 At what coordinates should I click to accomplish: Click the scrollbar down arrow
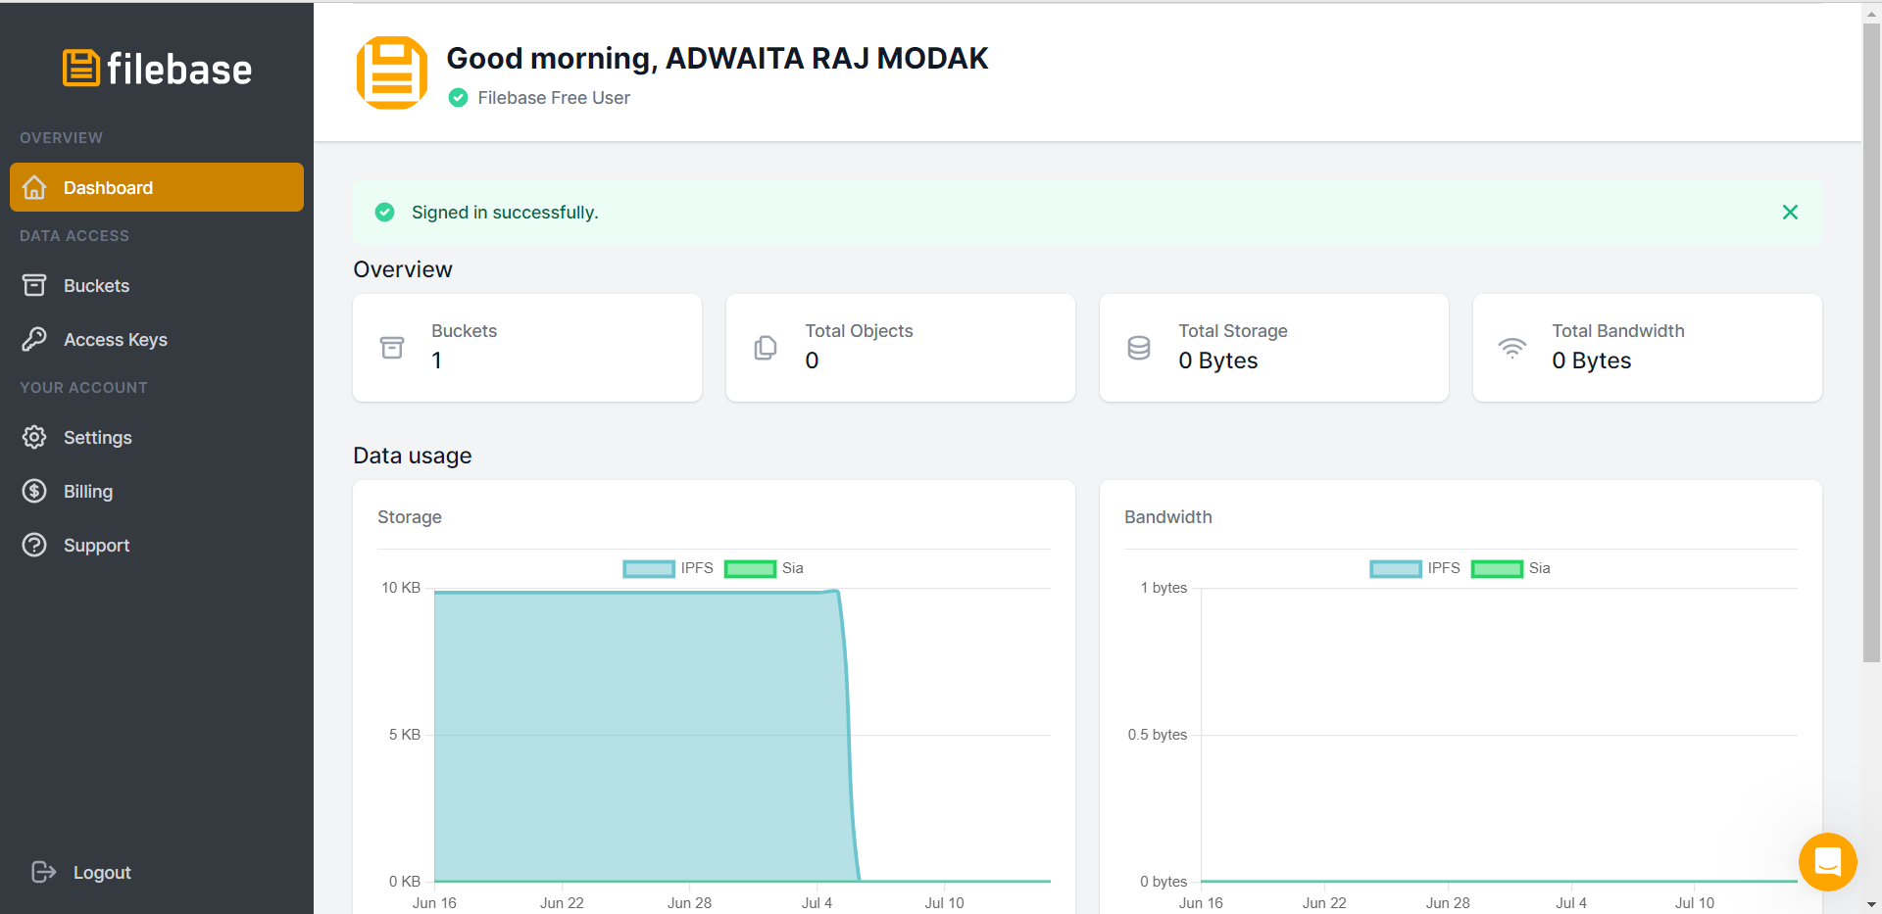pos(1871,904)
